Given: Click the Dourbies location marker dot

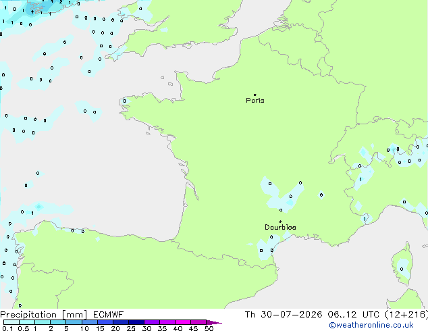Looking at the screenshot, I should [x=280, y=222].
